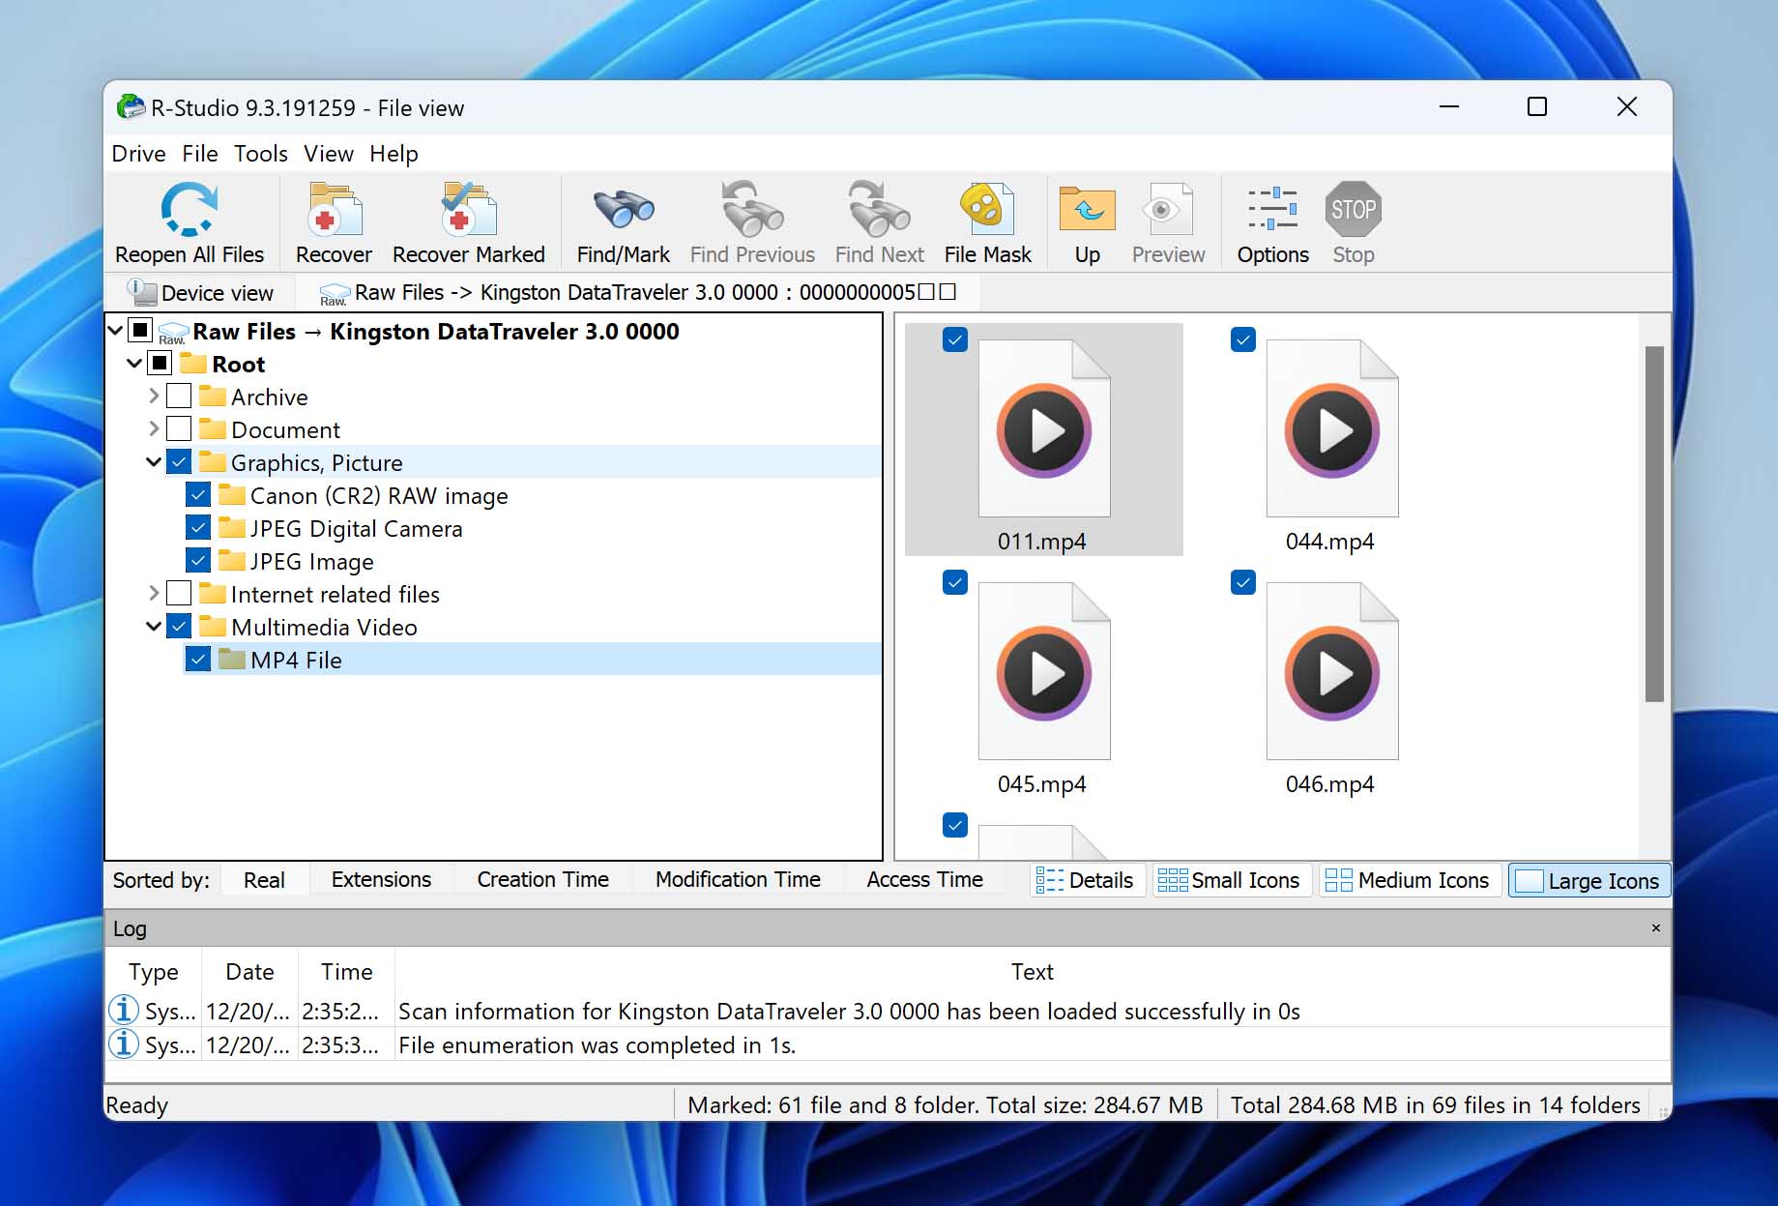Open the Options settings icon
Screen dimensions: 1778x1206
pyautogui.click(x=1272, y=211)
